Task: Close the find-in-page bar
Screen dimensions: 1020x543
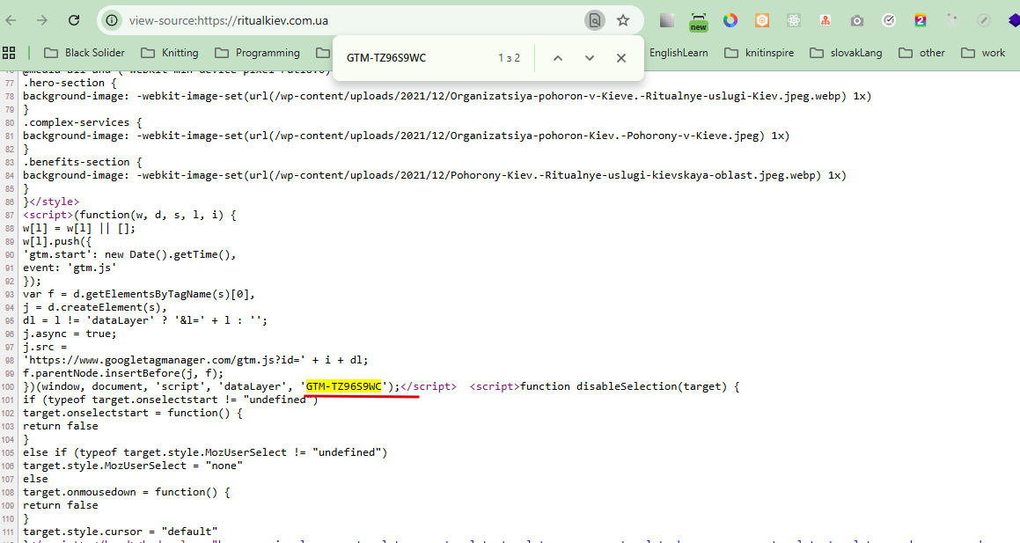Action: tap(621, 58)
